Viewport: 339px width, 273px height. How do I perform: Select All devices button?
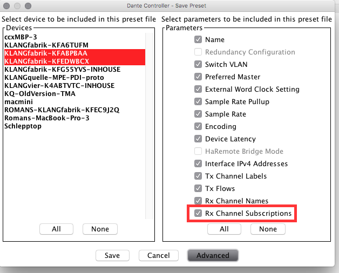(x=56, y=229)
